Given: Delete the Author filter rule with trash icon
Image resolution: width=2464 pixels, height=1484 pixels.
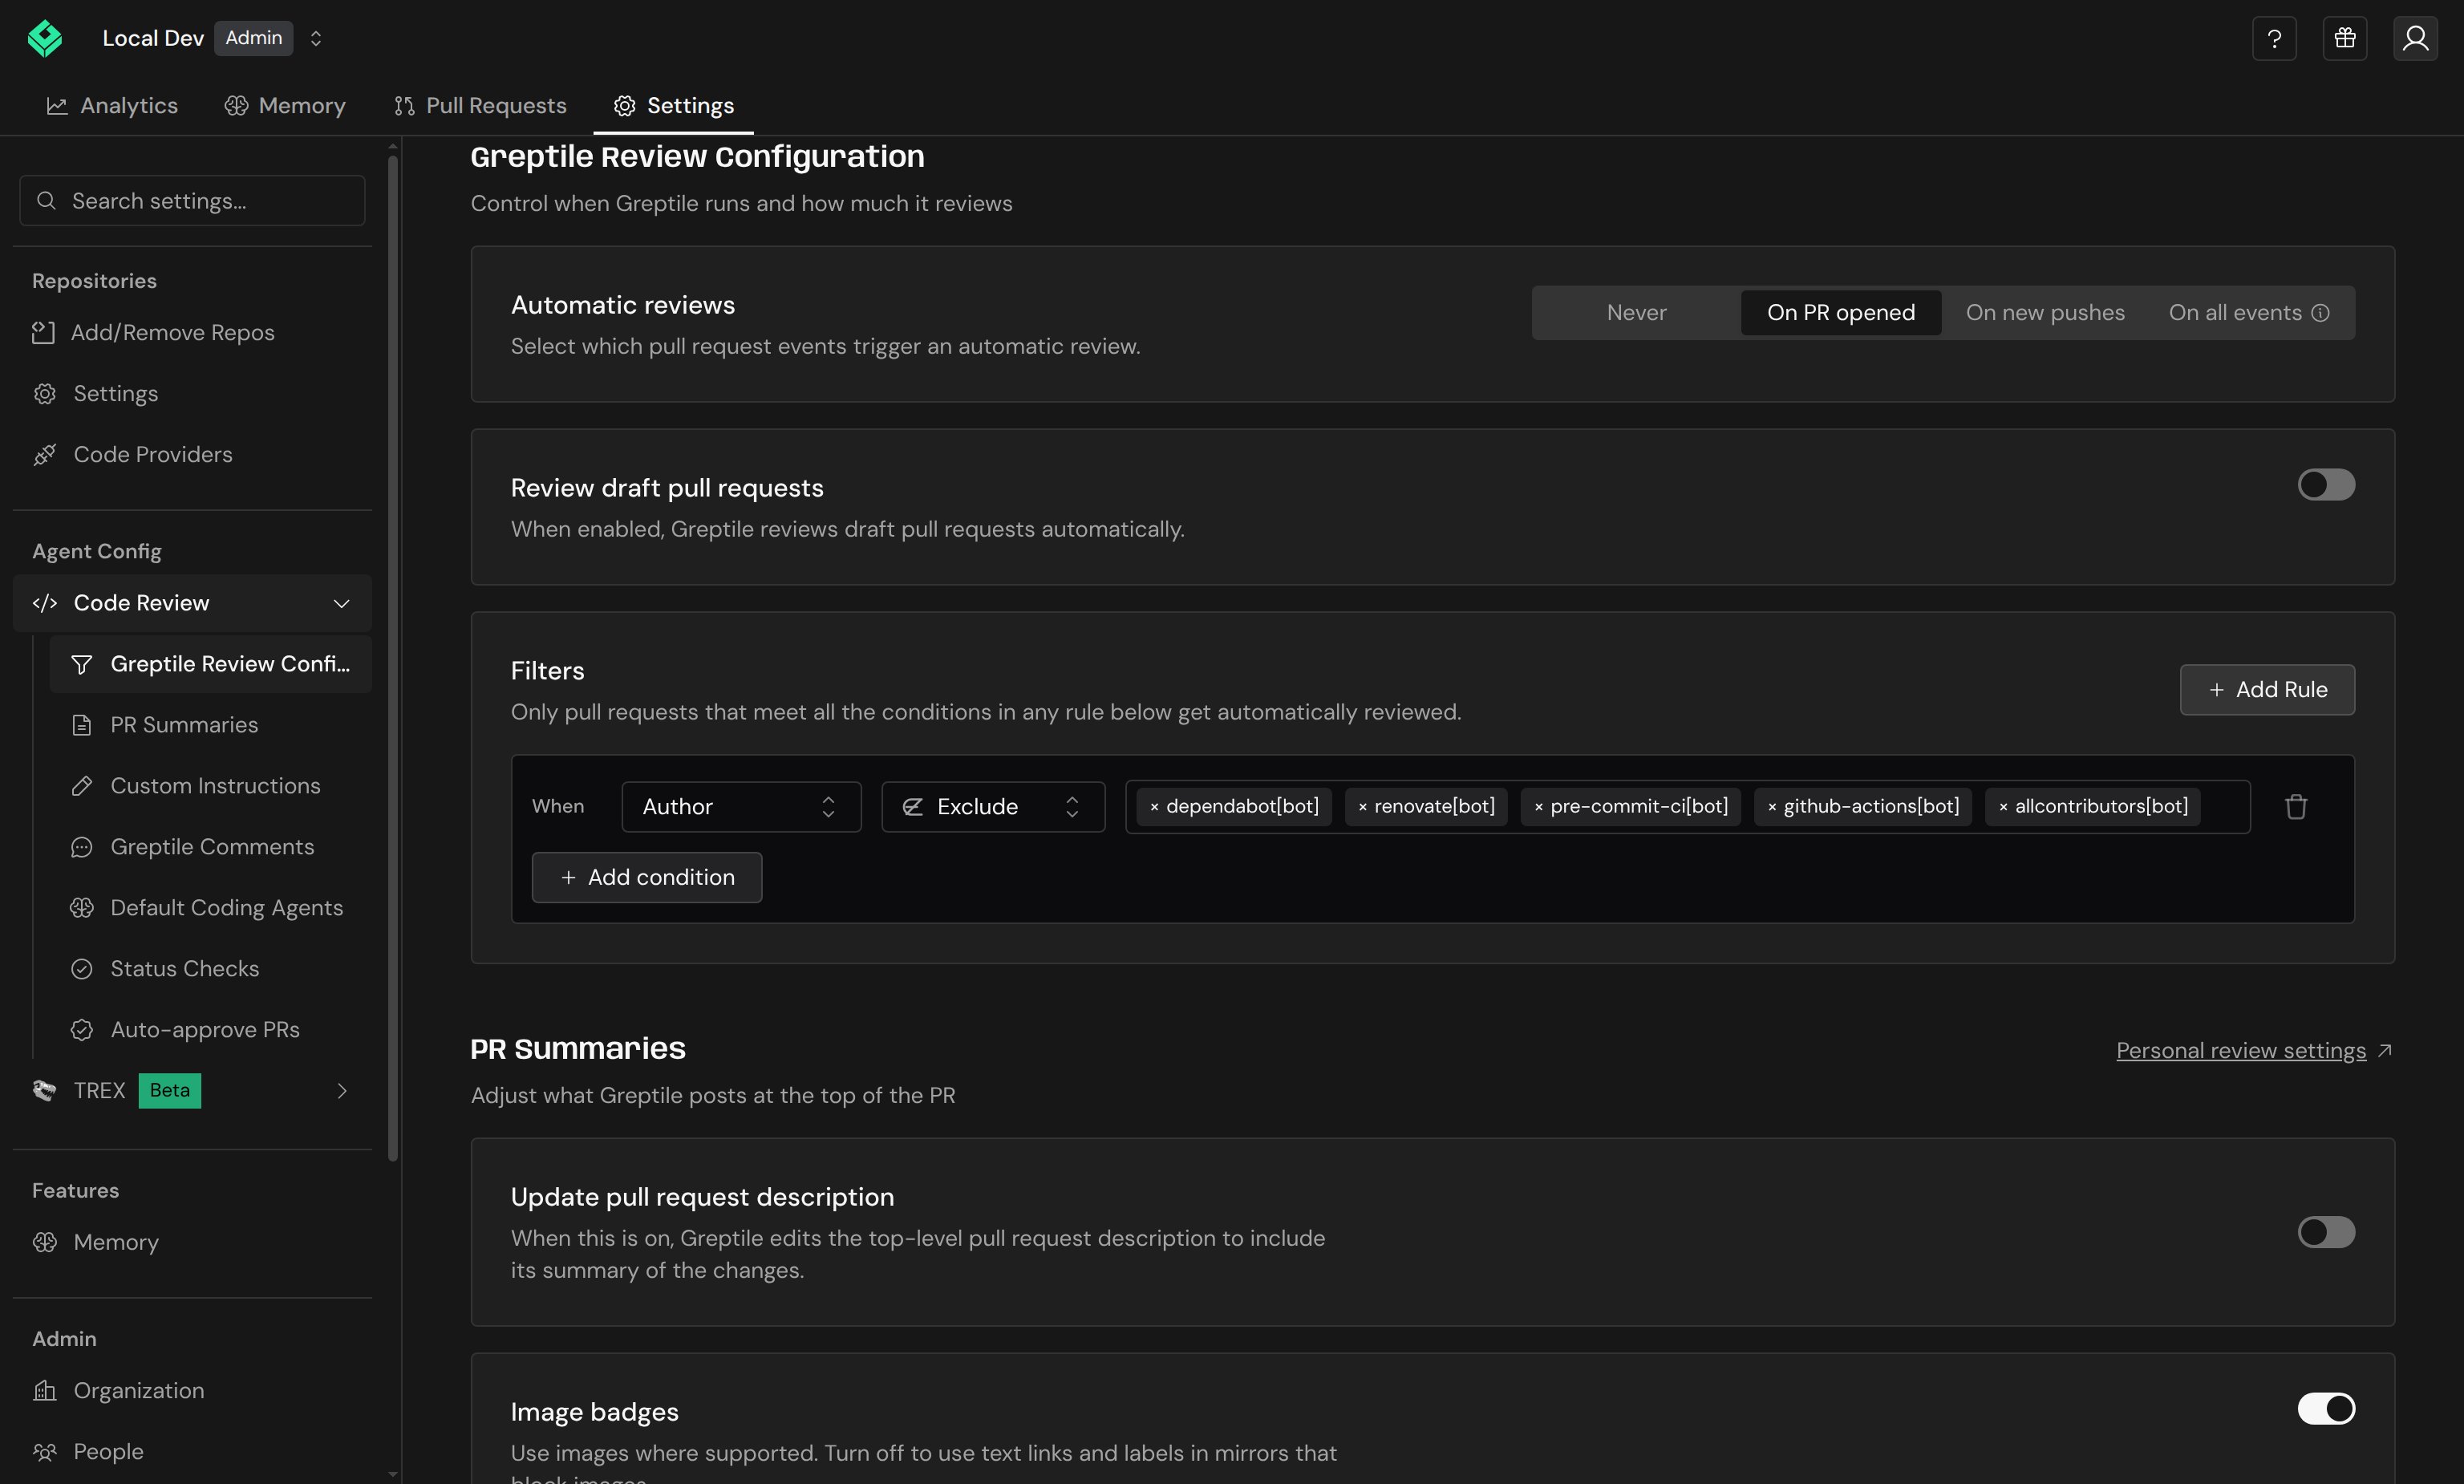Looking at the screenshot, I should 2296,807.
